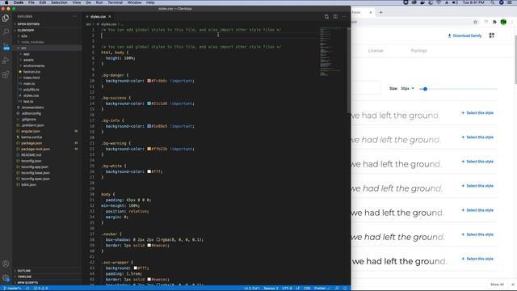517x291 pixels.
Task: Bookmark page with Chrome star icon
Action: (475, 22)
